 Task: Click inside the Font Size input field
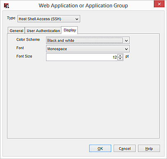82,57
